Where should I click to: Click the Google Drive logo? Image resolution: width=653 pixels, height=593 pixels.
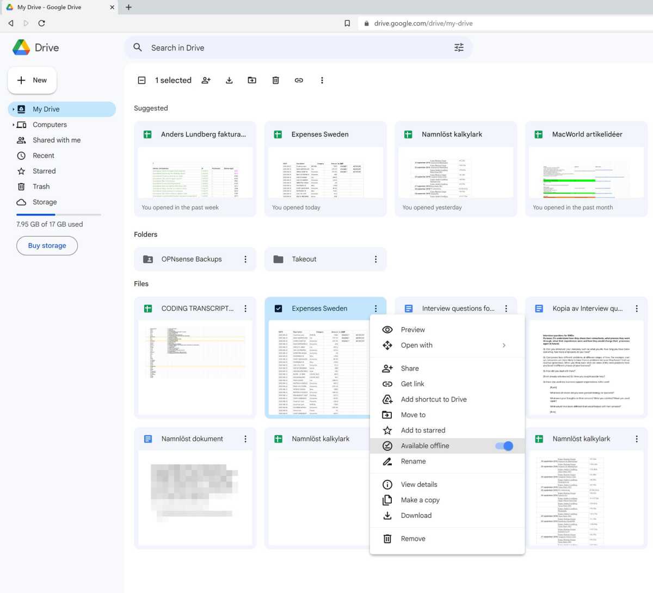[x=21, y=47]
